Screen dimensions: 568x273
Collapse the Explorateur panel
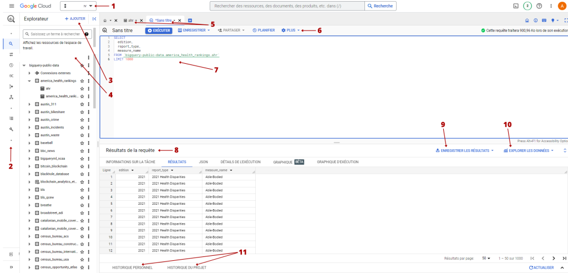(x=94, y=18)
